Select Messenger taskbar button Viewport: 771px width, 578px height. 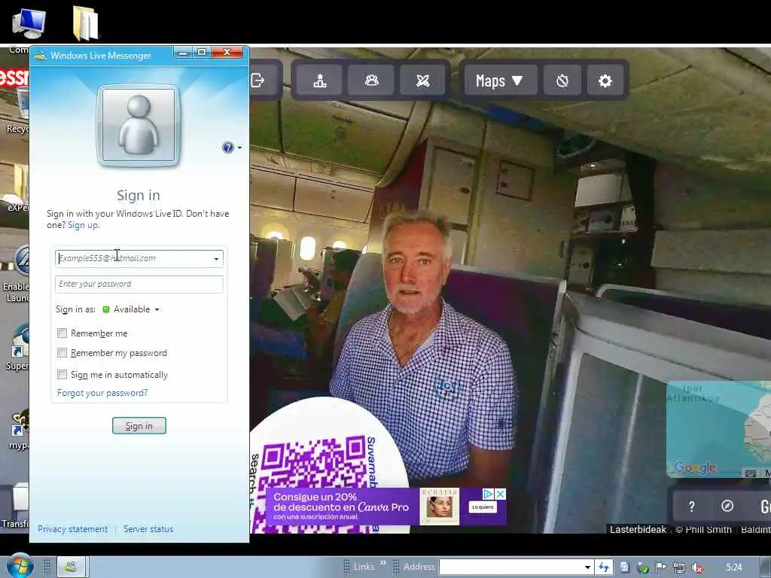click(x=72, y=567)
